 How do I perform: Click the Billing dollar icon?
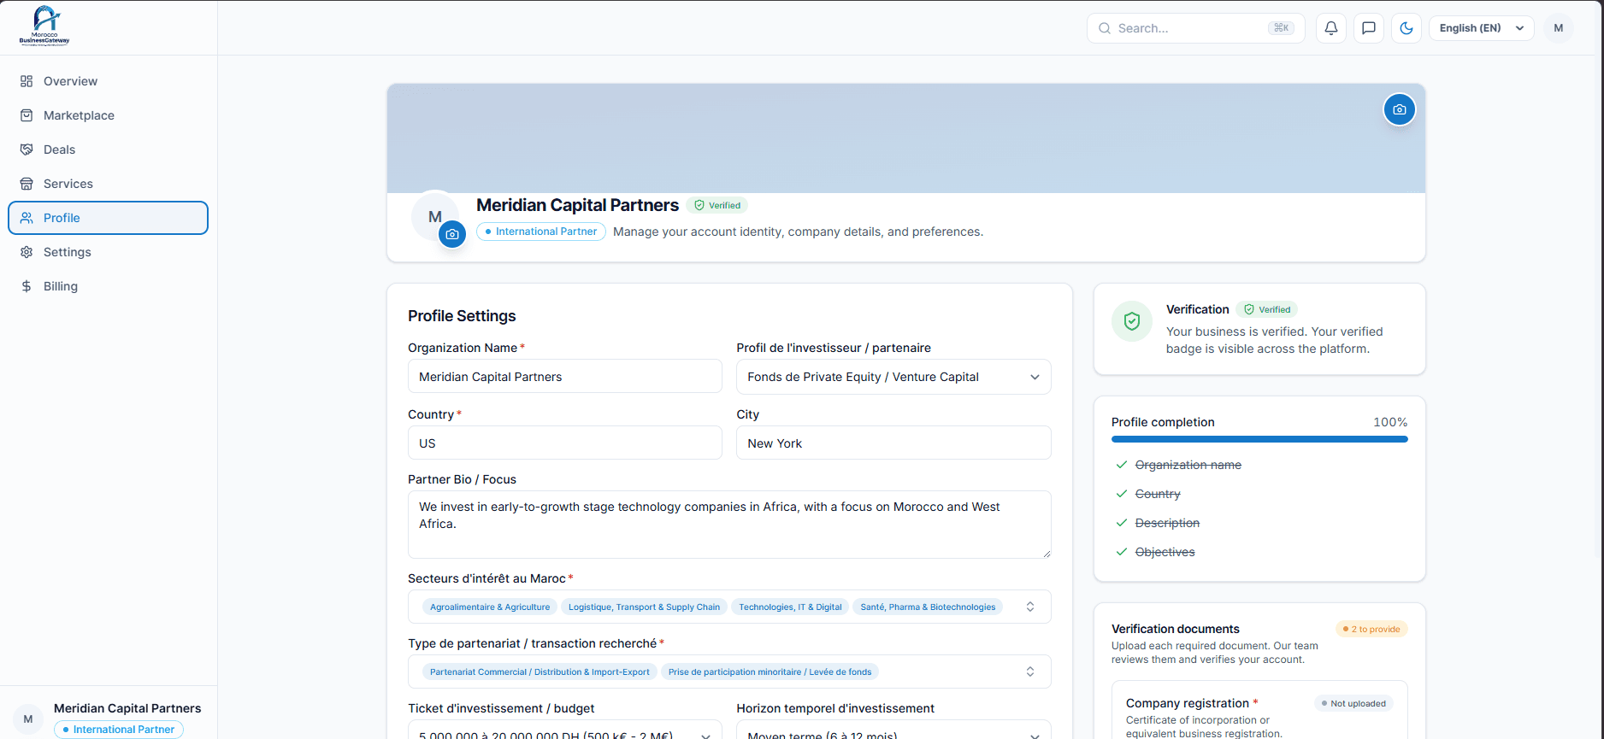tap(27, 286)
